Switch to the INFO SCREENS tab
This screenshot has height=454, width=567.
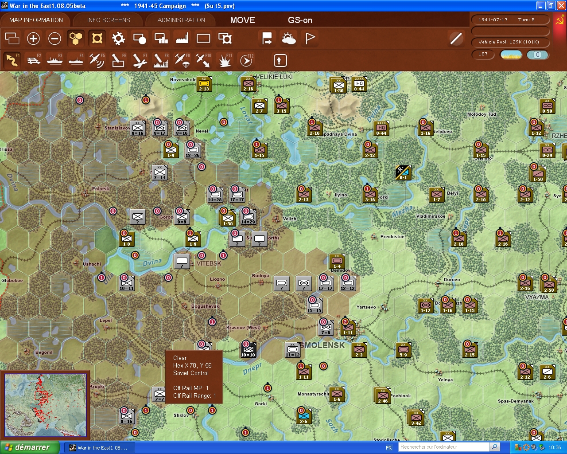click(109, 20)
